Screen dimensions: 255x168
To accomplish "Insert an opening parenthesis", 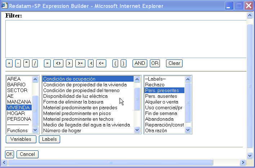I will (x=115, y=63).
